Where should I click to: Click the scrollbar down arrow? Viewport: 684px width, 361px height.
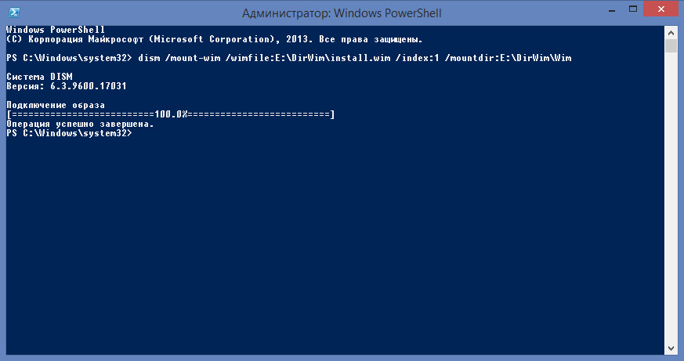[x=671, y=347]
